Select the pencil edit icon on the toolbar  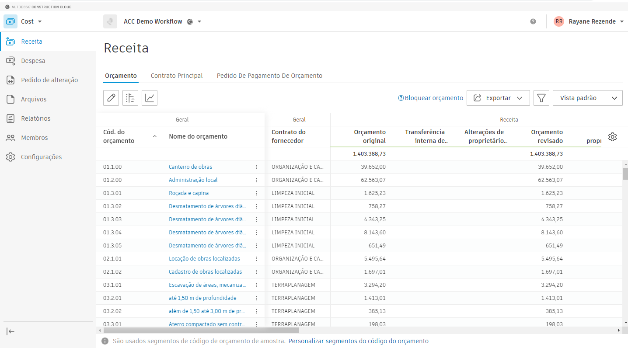tap(111, 97)
